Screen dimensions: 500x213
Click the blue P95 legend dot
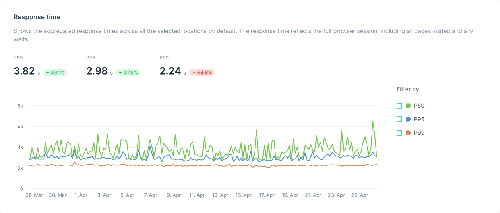tap(408, 119)
